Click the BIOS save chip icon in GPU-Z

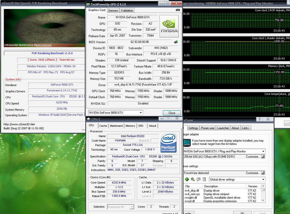pos(176,42)
